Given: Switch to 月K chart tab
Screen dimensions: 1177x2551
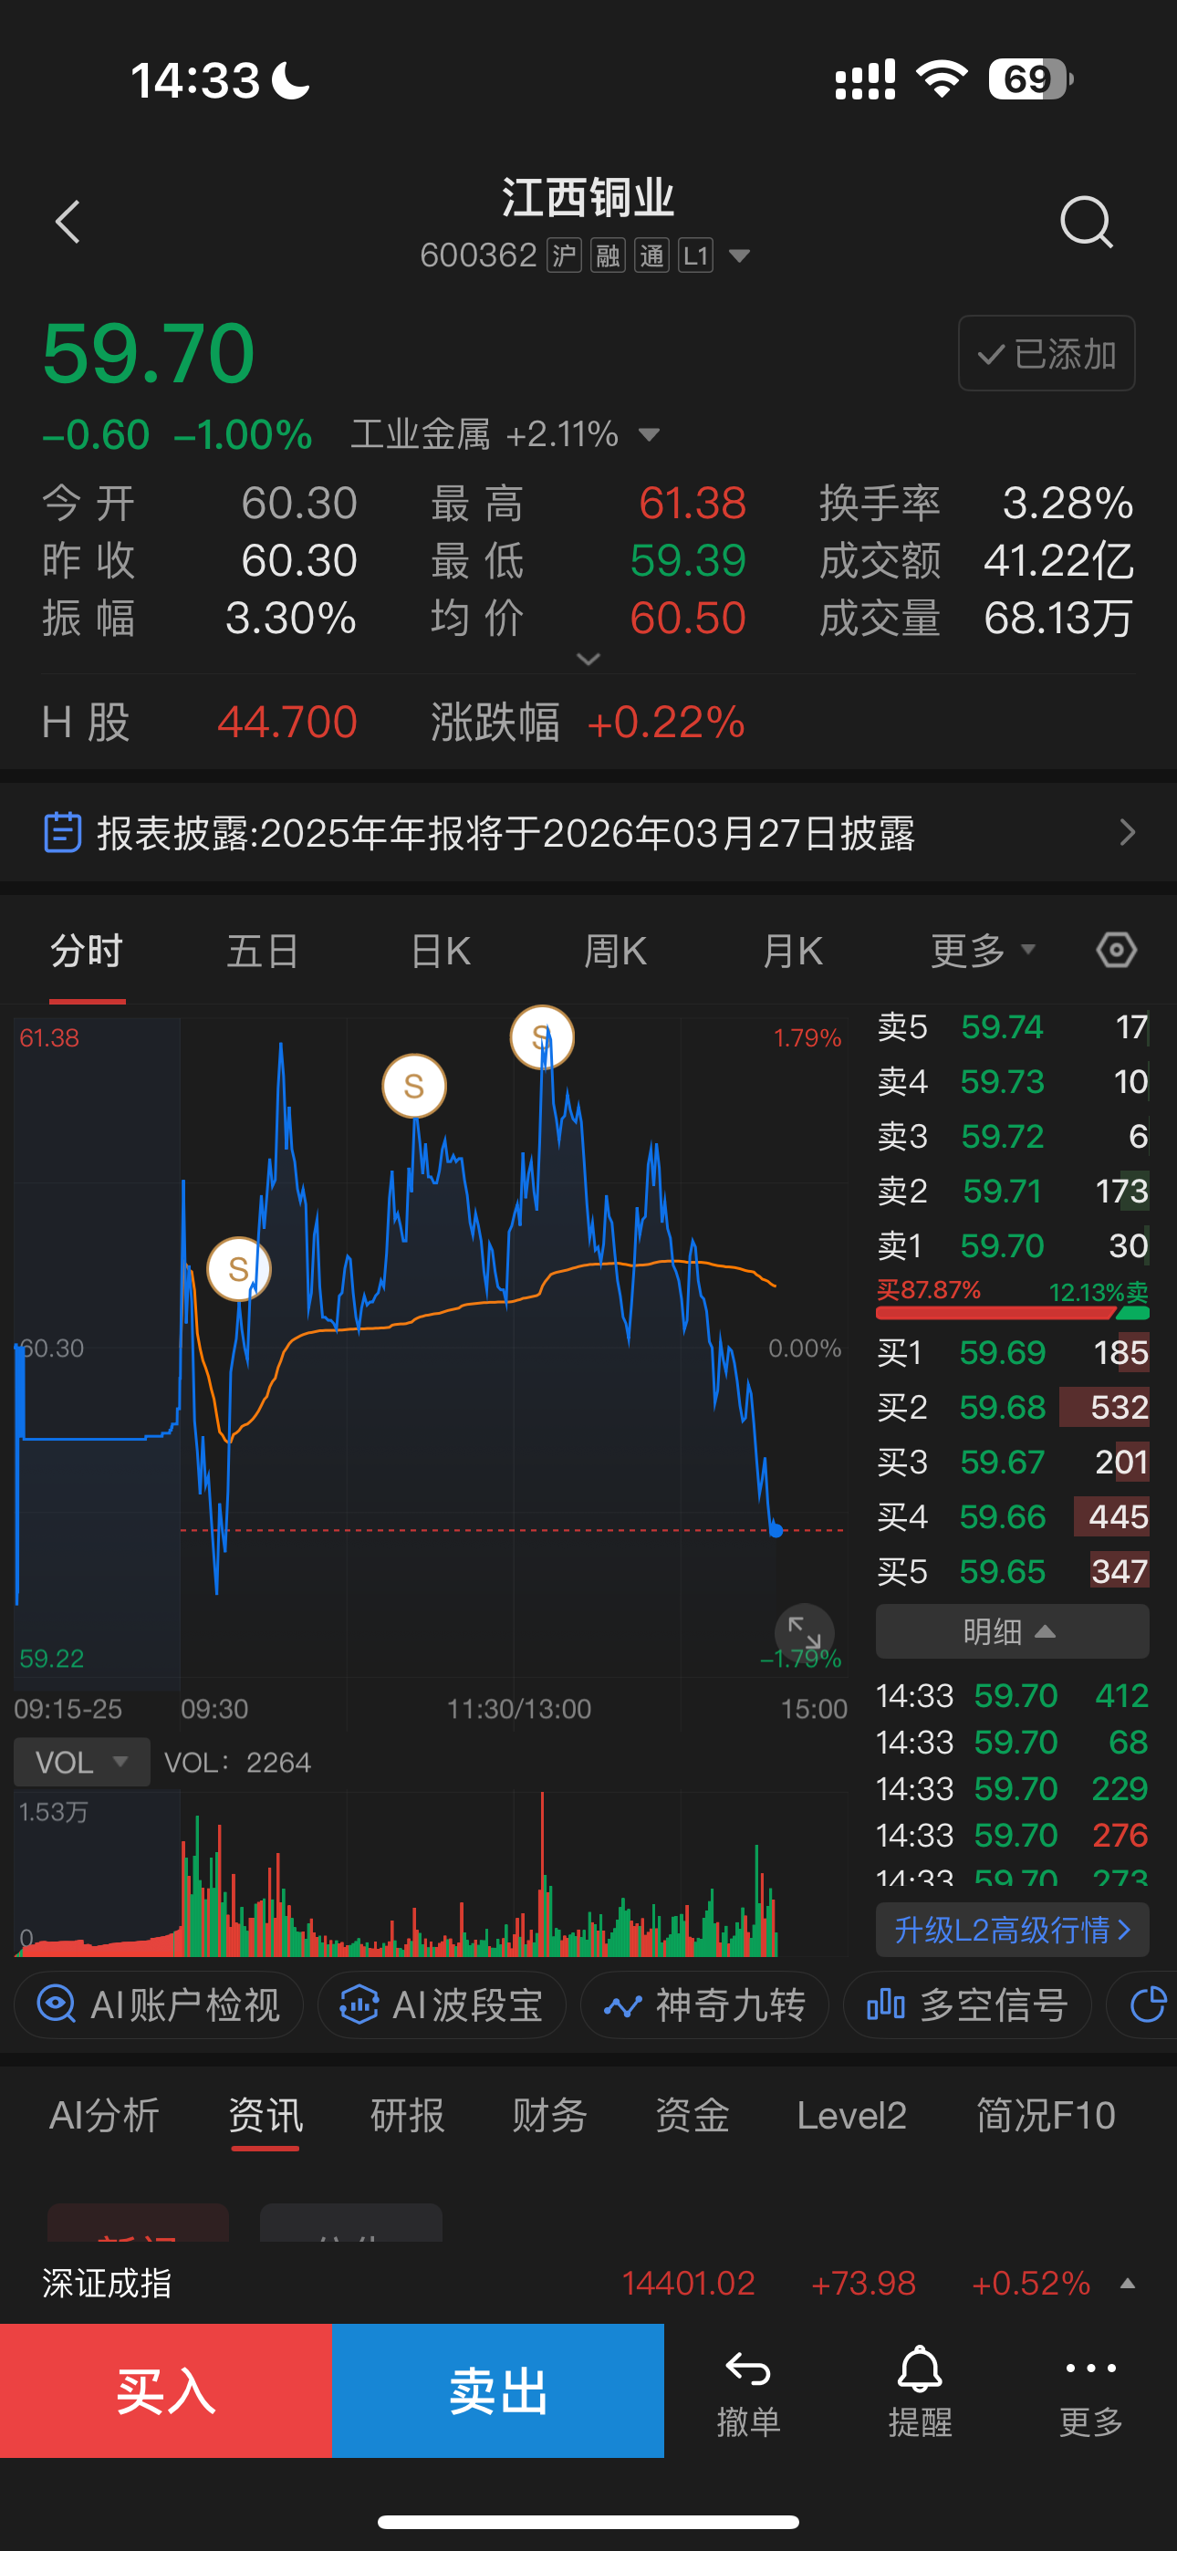Looking at the screenshot, I should point(793,951).
